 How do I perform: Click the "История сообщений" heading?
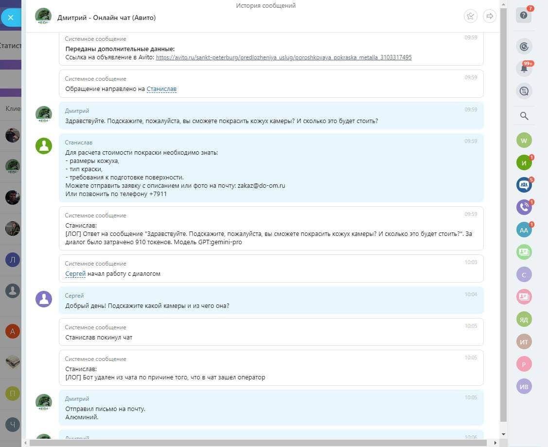point(265,5)
